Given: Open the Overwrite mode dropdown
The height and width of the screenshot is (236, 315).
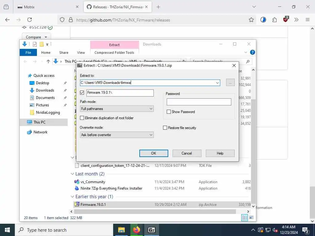Looking at the screenshot, I should (117, 135).
